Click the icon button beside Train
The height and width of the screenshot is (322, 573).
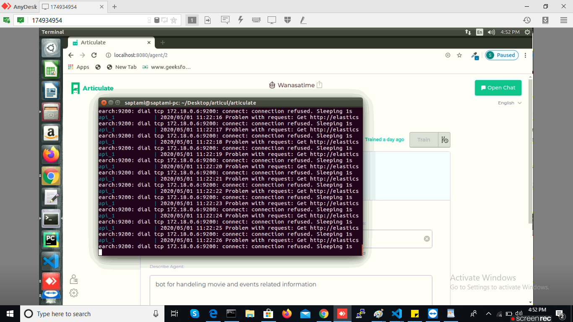(444, 140)
